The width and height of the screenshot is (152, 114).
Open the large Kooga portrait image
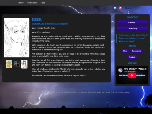coord(17,38)
